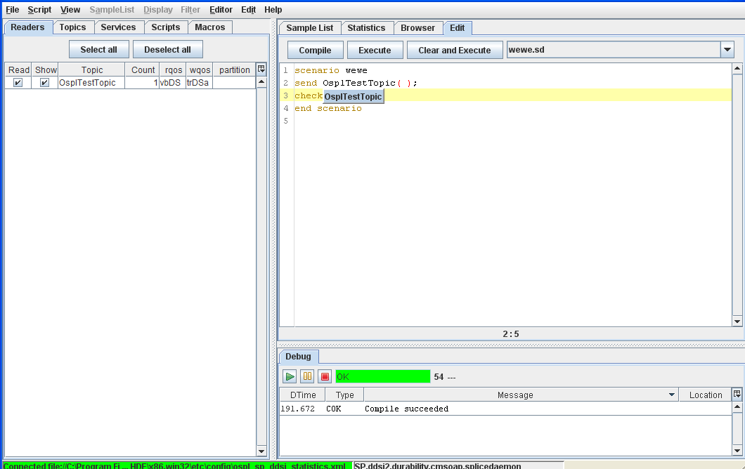
Task: Click scroll down arrow in debug table
Action: 737,451
